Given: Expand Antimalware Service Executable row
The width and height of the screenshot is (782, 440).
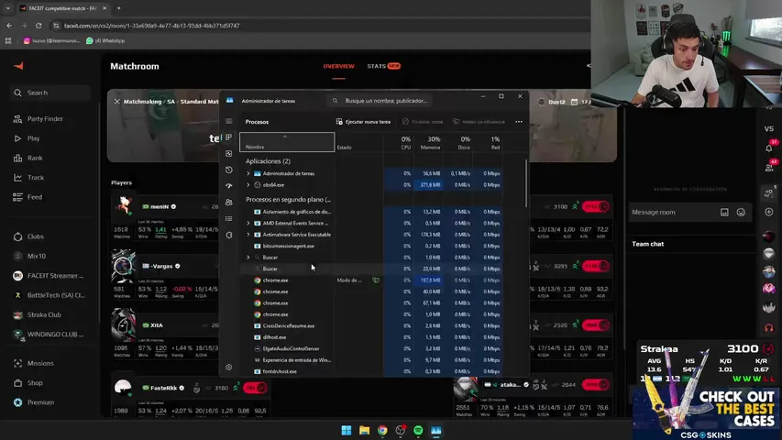Looking at the screenshot, I should (x=248, y=235).
